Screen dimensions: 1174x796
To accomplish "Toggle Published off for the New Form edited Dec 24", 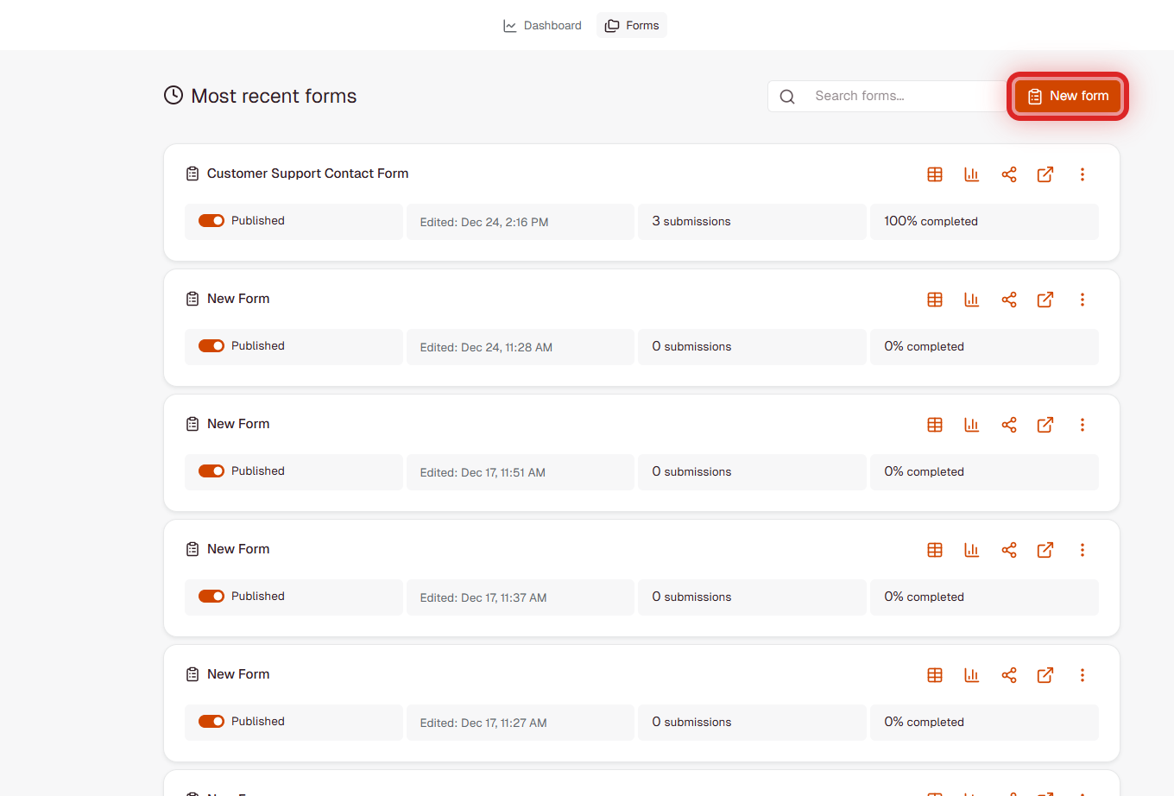I will 211,345.
